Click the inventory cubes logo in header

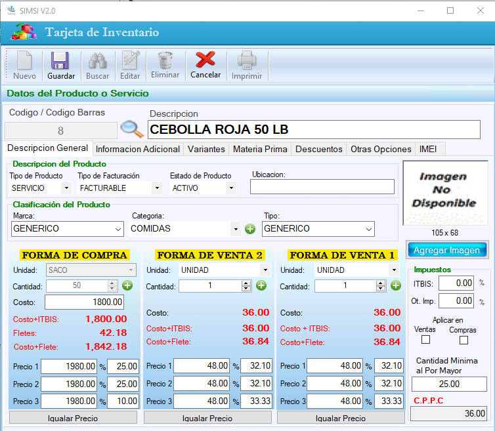tap(24, 32)
